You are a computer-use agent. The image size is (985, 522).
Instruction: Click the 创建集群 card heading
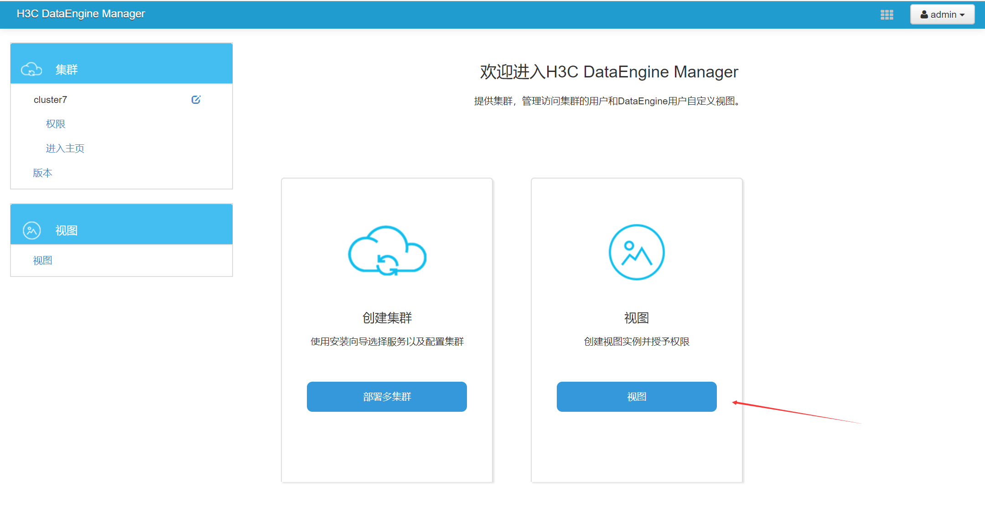(387, 317)
